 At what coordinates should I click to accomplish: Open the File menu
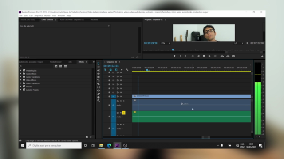point(21,16)
